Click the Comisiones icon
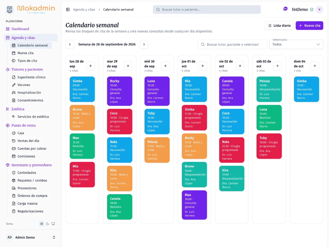 click(14, 156)
